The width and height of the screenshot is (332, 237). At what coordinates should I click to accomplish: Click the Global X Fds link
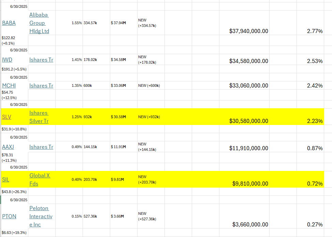(40, 179)
